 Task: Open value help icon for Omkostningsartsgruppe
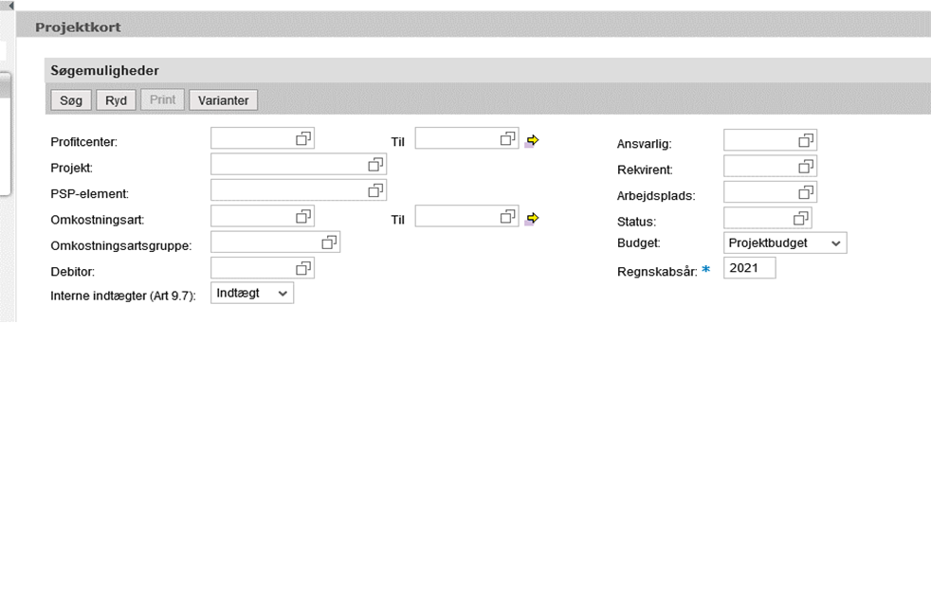tap(329, 242)
